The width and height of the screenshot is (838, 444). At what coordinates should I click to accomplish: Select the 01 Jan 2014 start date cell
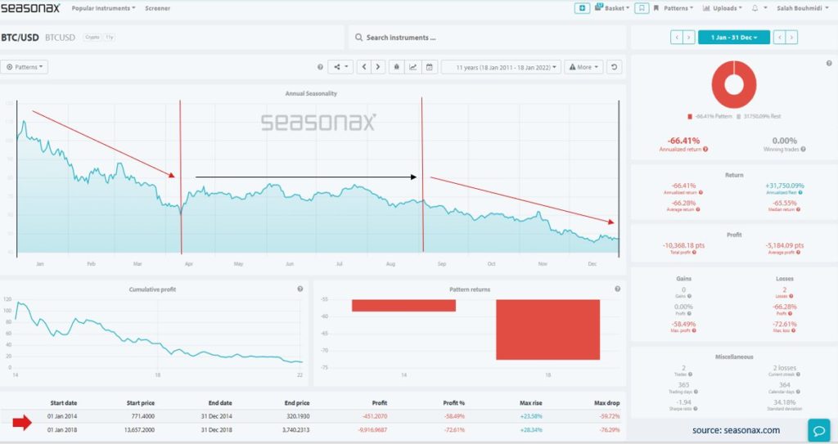coord(62,416)
